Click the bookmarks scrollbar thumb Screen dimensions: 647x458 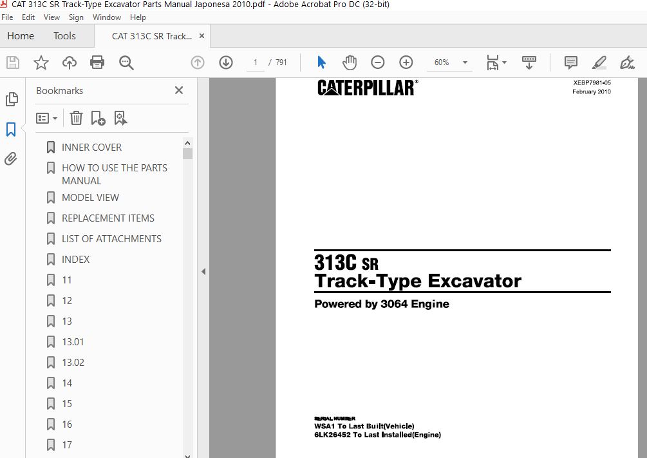click(x=188, y=153)
